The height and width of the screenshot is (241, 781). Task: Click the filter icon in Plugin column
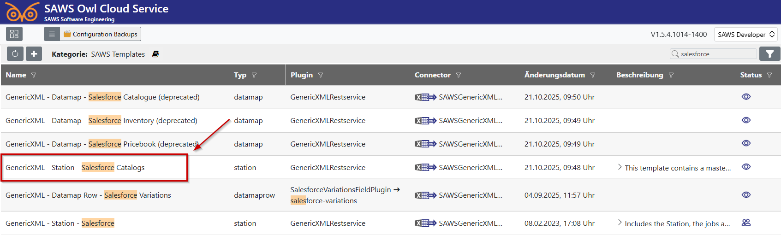321,75
